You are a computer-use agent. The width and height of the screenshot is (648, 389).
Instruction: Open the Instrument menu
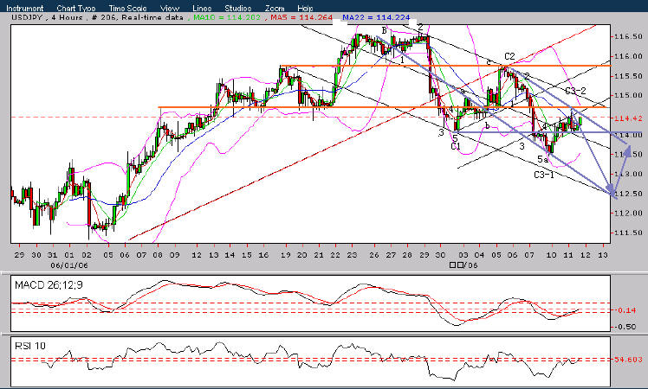25,9
